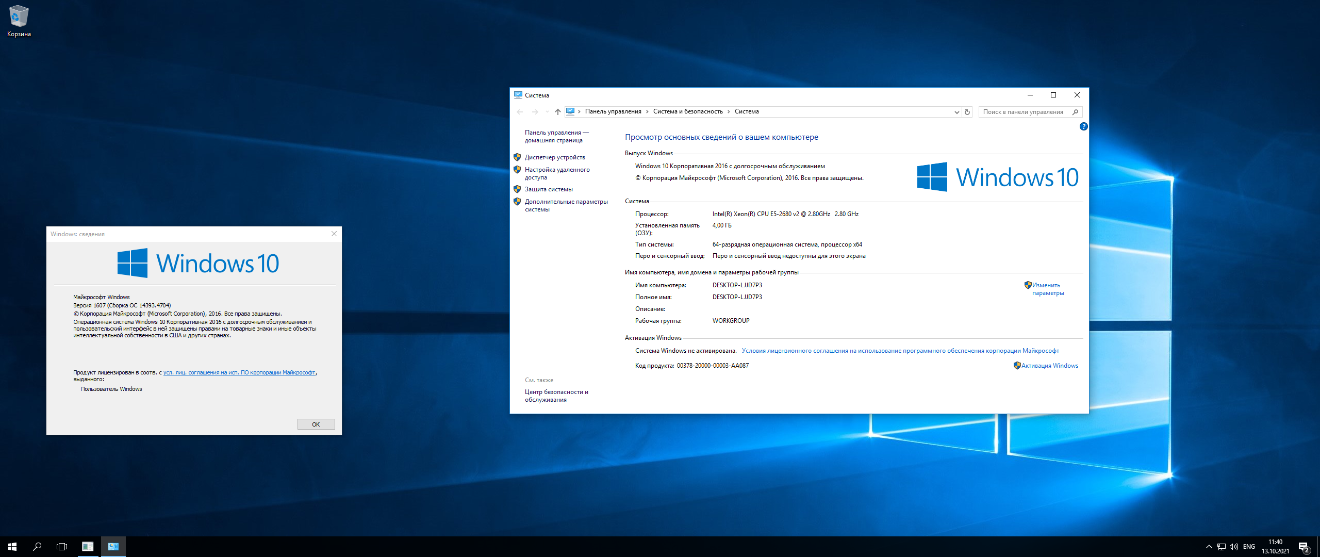Switch to Система window taskbar button
The width and height of the screenshot is (1320, 557).
[113, 547]
